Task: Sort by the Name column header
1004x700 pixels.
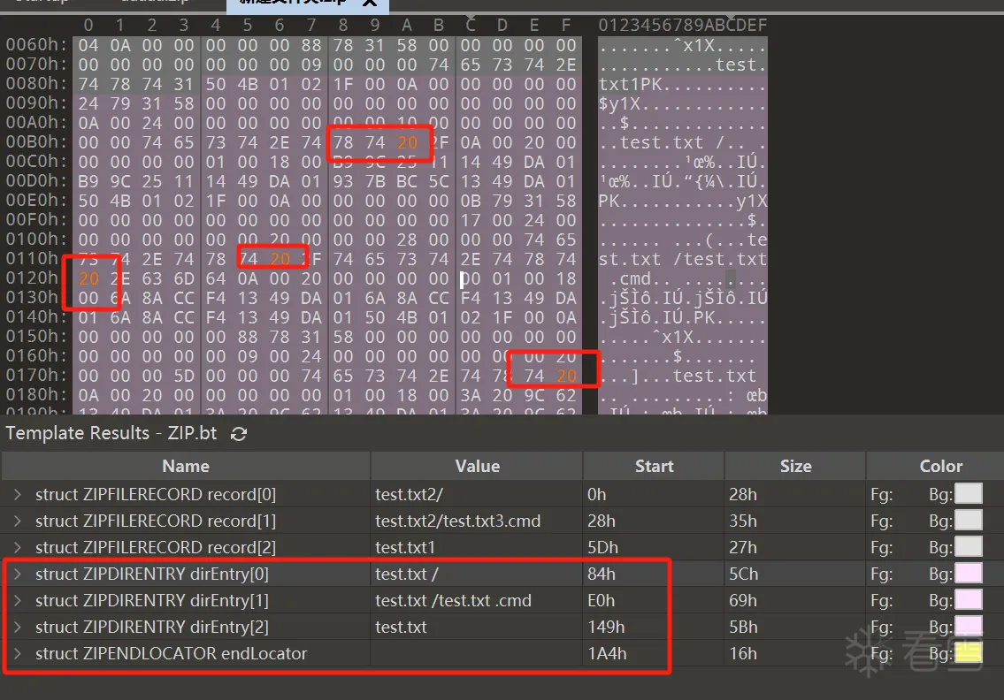Action: (x=186, y=466)
